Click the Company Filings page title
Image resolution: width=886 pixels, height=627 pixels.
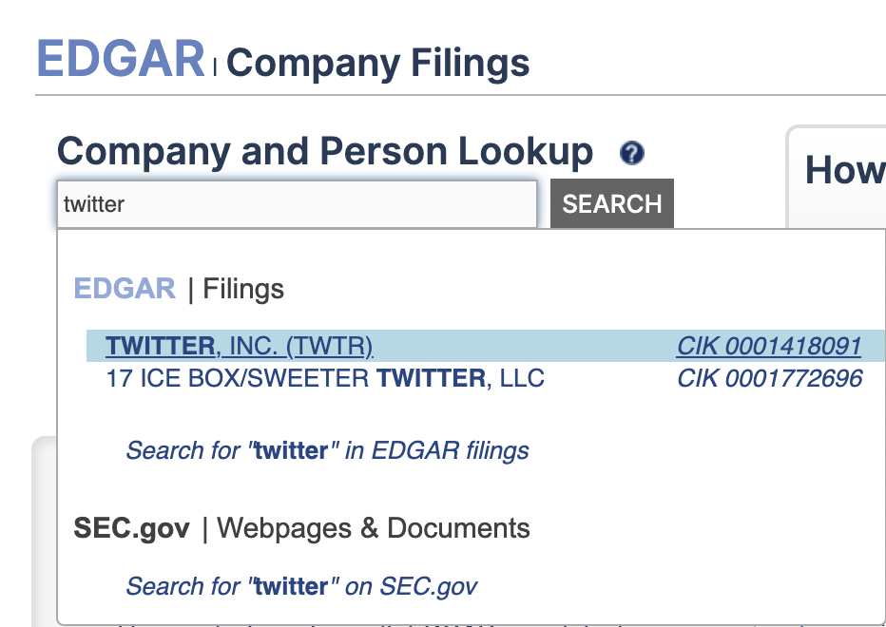click(x=378, y=64)
